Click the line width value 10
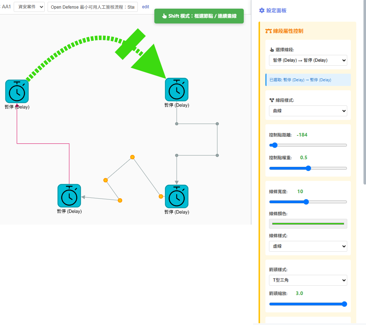 pos(300,191)
